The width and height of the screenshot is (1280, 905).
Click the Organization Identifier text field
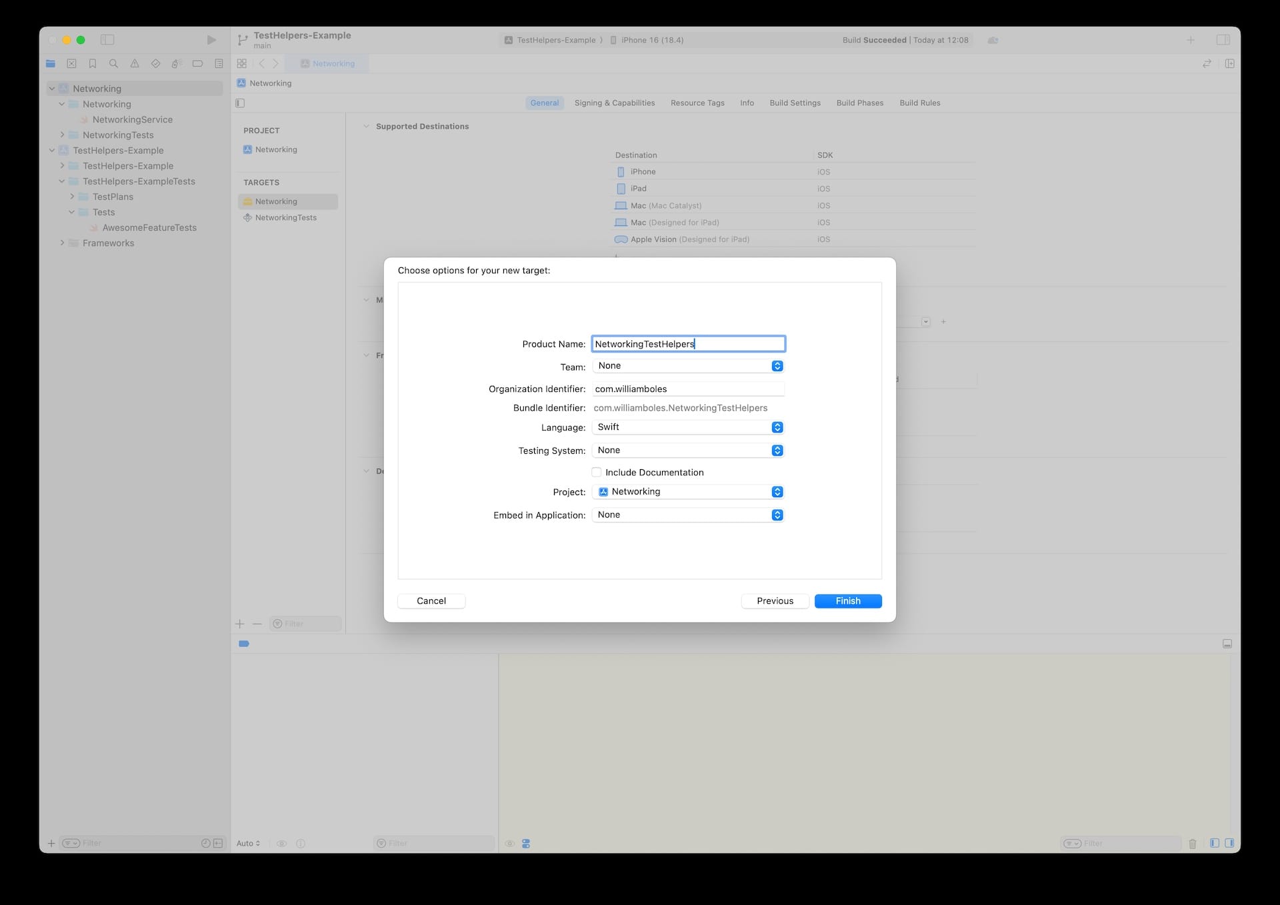[x=687, y=389]
